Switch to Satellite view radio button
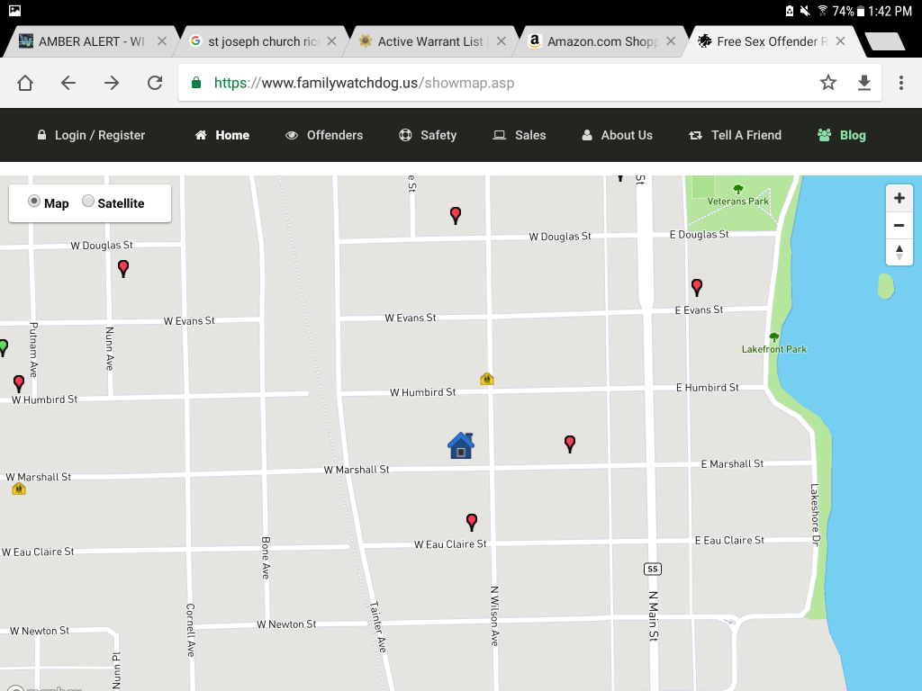This screenshot has width=922, height=691. (x=88, y=202)
